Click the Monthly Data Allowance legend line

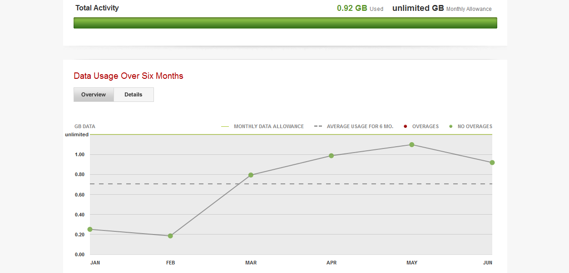tap(225, 127)
